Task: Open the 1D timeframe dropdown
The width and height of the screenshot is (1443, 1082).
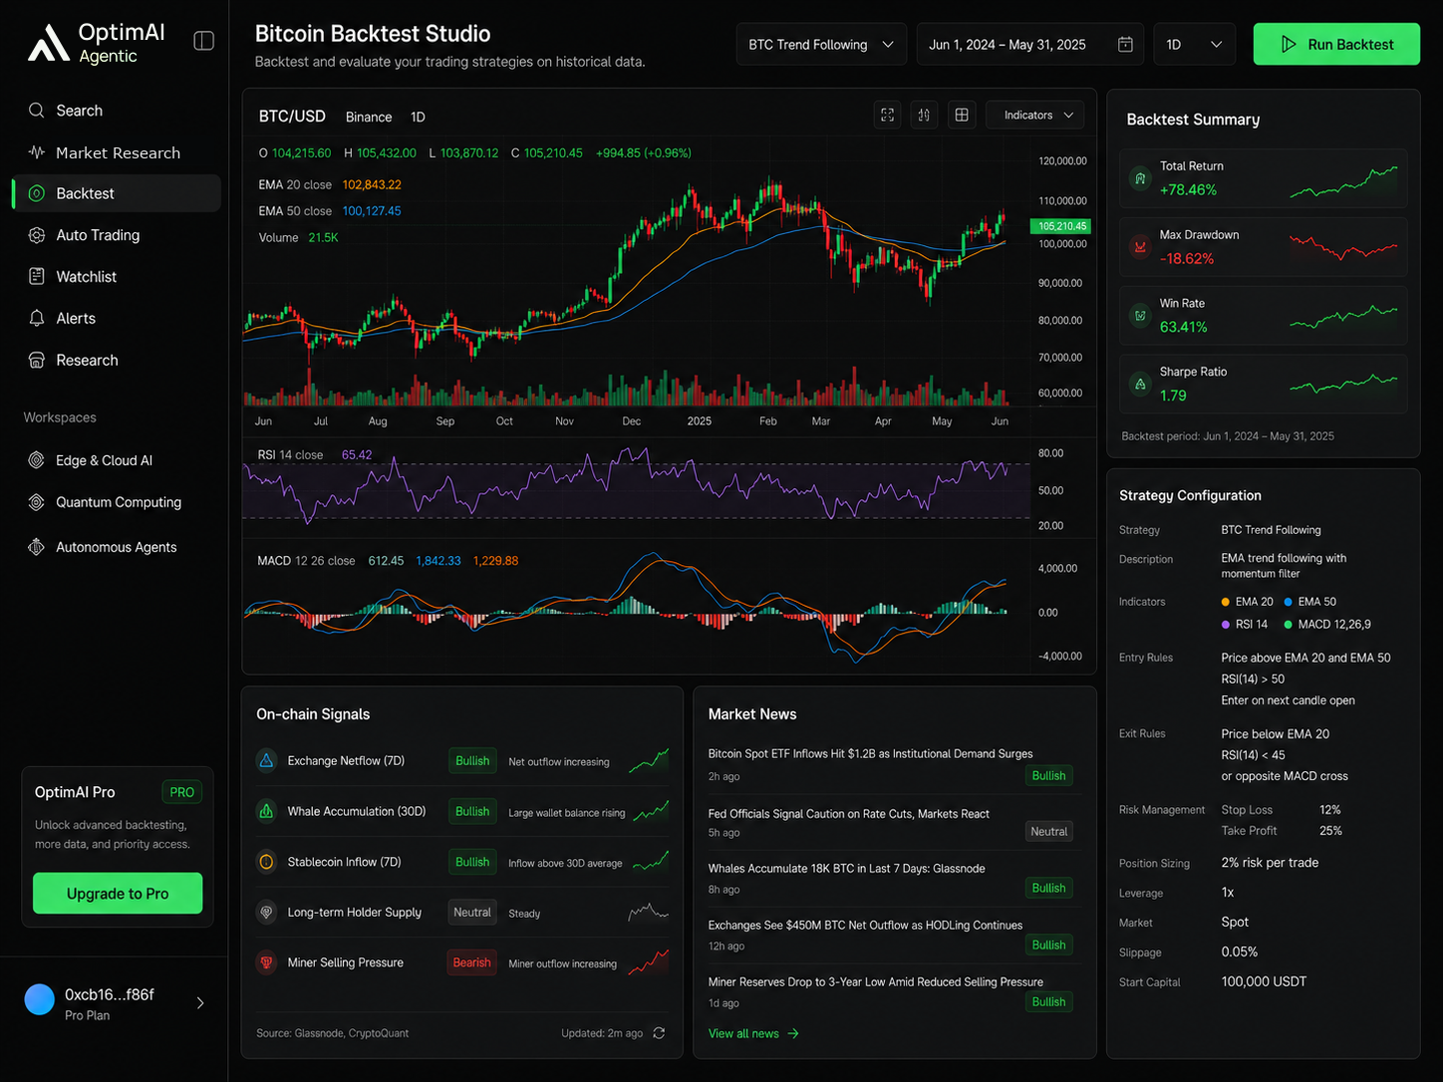Action: coord(1194,45)
